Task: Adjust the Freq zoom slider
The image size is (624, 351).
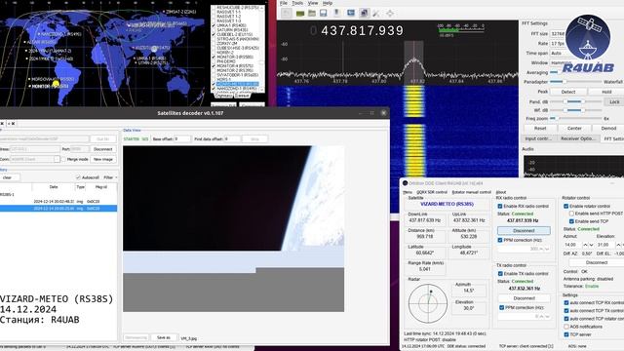Action: [x=576, y=119]
